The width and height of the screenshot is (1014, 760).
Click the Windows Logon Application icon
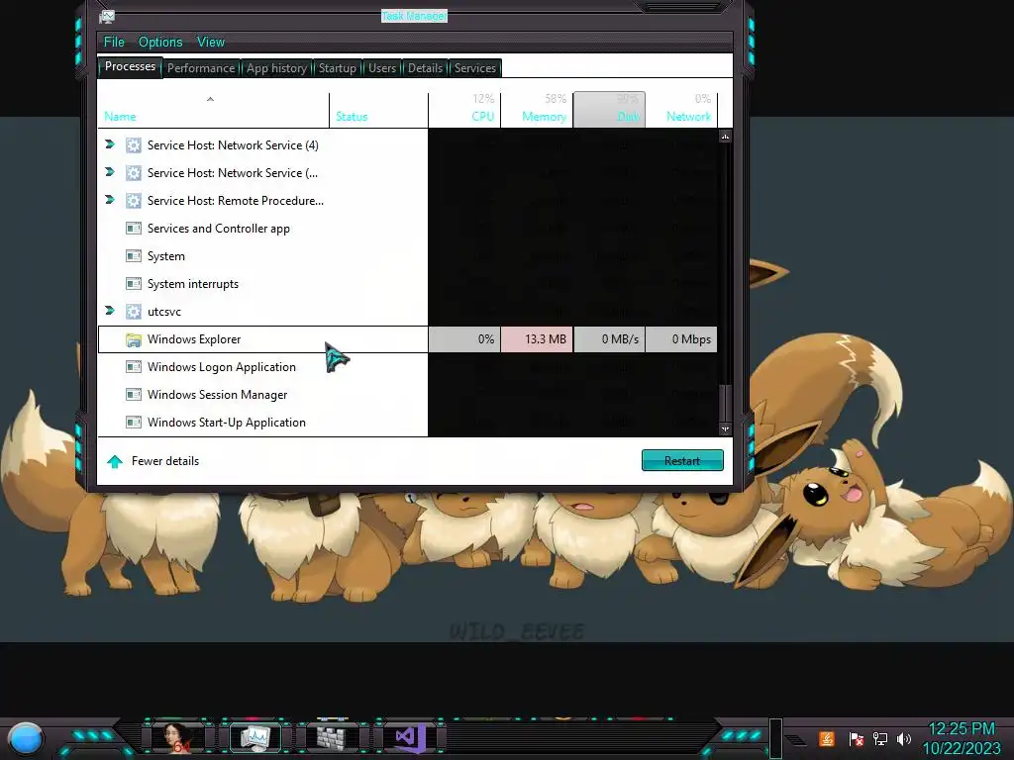point(134,367)
